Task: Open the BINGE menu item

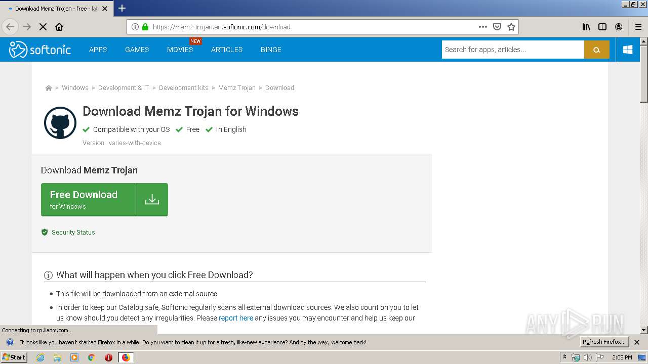Action: [x=271, y=50]
